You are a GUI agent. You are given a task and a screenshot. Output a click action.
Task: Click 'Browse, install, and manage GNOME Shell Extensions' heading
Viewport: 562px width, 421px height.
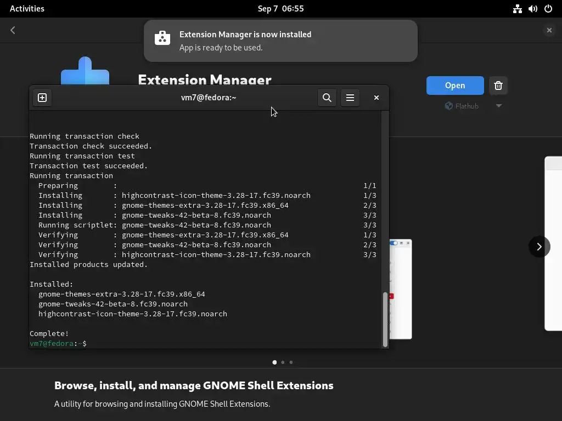point(194,385)
